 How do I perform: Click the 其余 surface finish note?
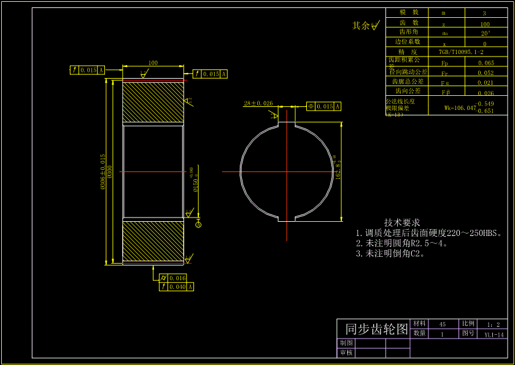tap(366, 25)
